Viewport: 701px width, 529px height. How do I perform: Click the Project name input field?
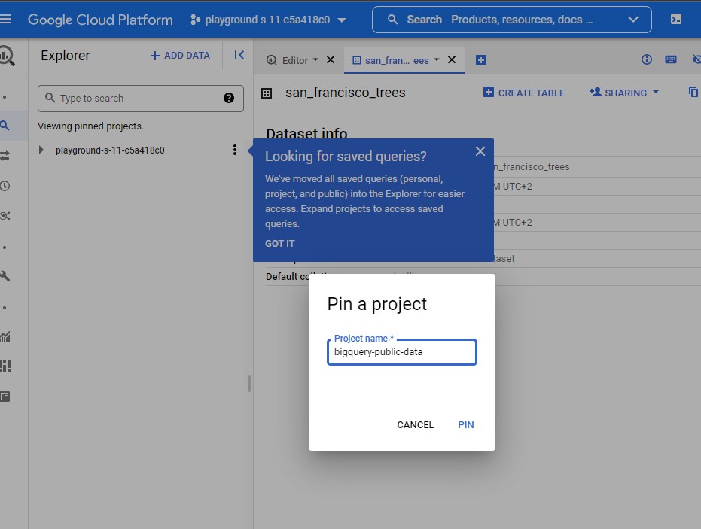pos(402,352)
